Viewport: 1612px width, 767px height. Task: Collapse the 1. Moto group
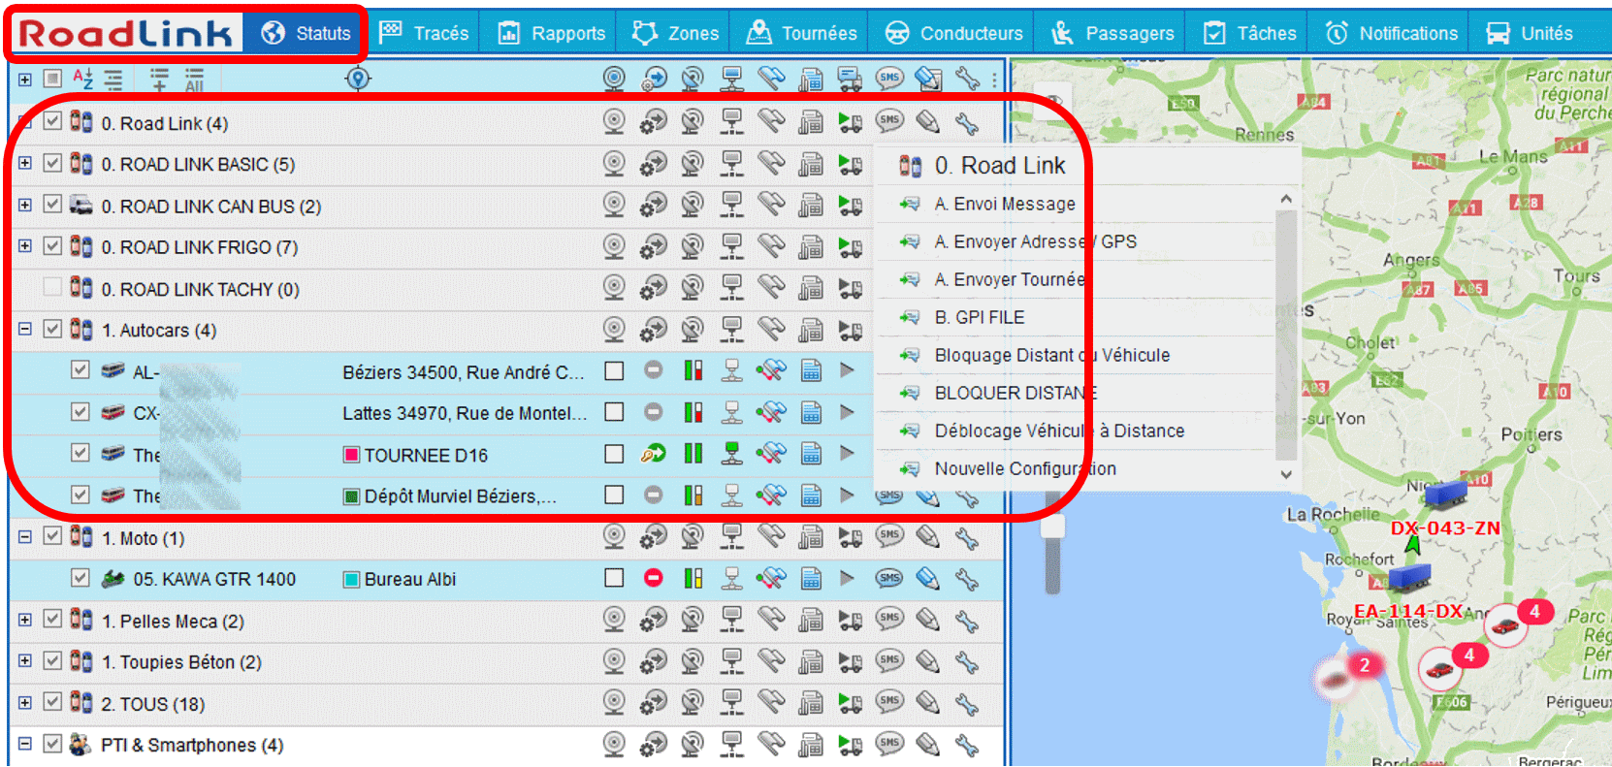(x=25, y=536)
